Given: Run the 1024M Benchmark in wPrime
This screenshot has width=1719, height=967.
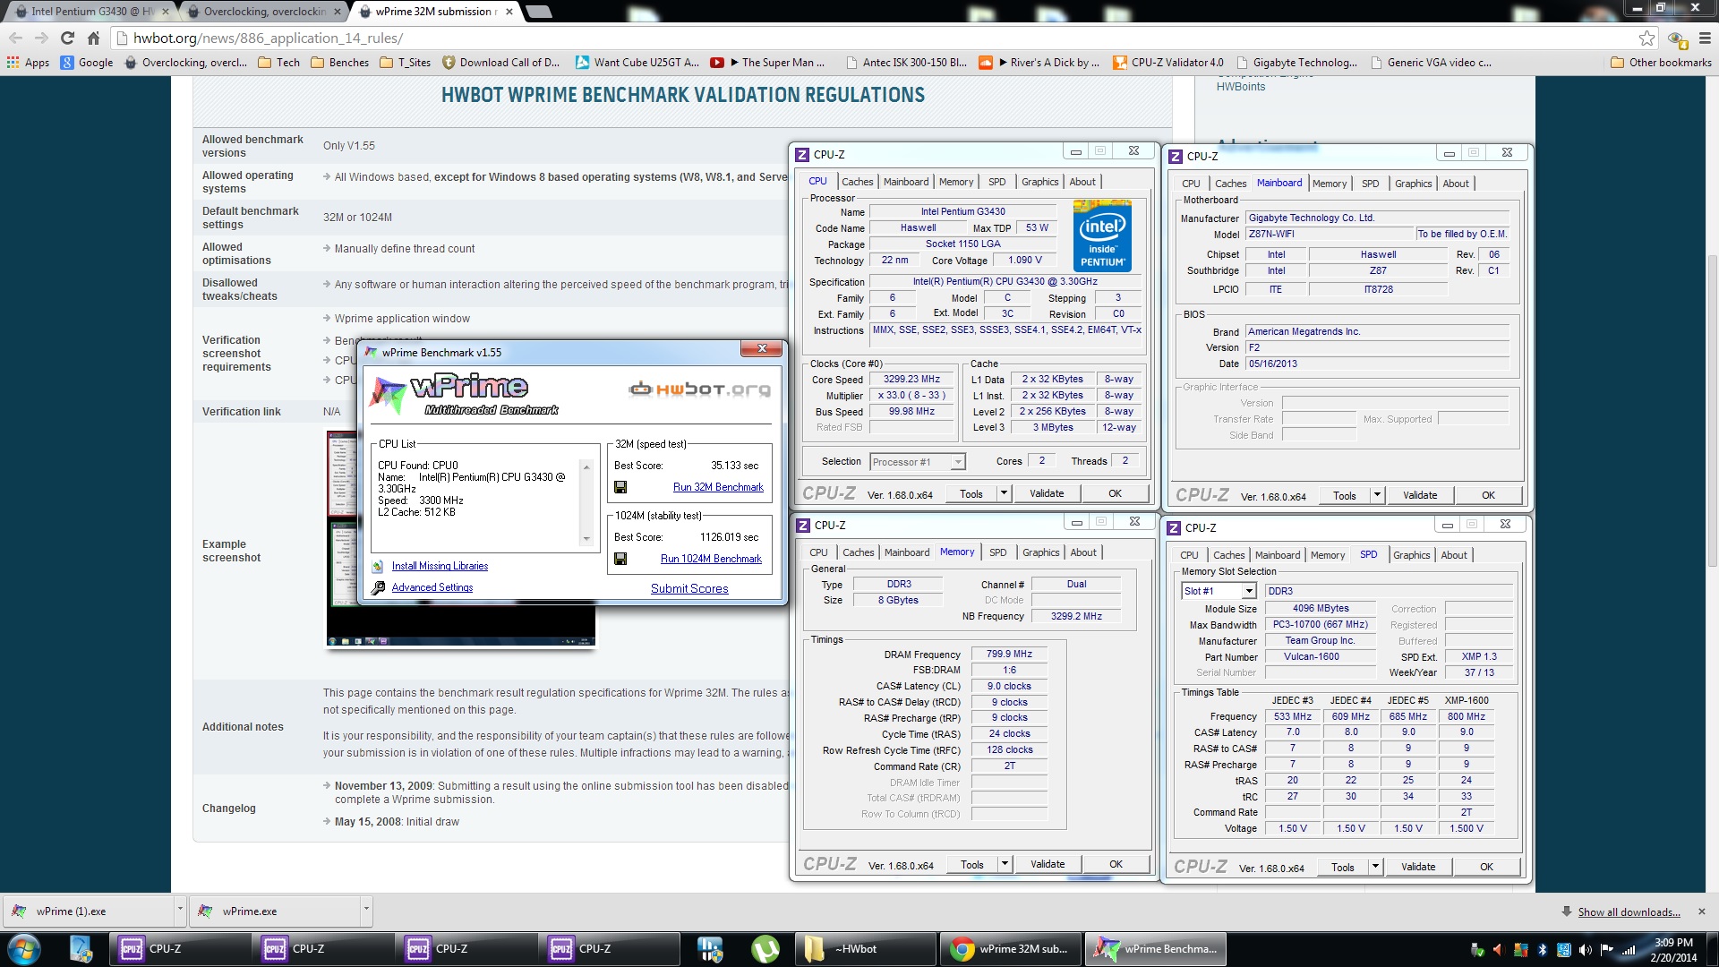Looking at the screenshot, I should click(711, 559).
